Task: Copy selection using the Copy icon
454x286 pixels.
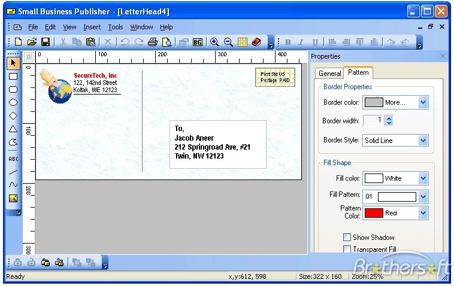Action: click(77, 42)
